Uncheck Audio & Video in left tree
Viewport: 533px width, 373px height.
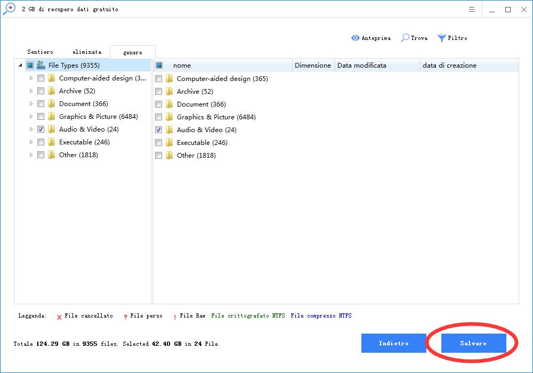(x=41, y=129)
